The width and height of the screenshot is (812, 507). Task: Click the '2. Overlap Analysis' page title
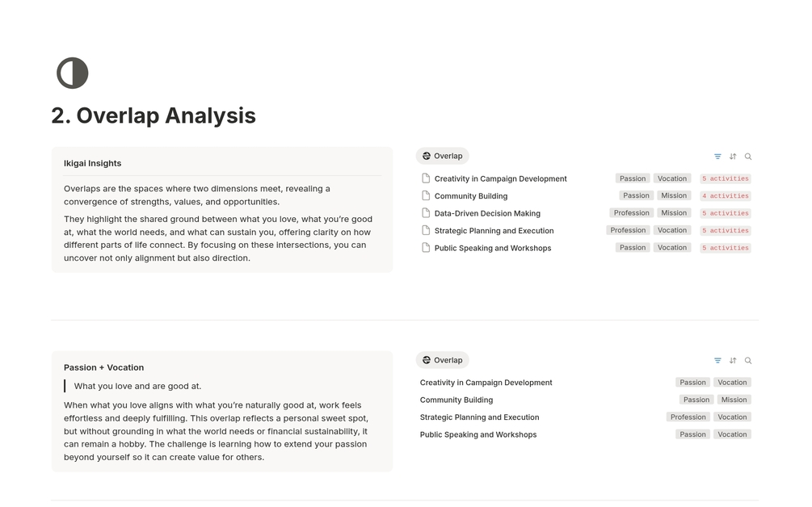(x=154, y=115)
